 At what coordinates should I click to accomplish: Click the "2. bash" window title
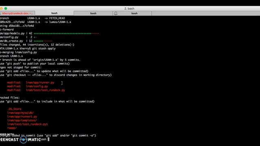[129, 9]
